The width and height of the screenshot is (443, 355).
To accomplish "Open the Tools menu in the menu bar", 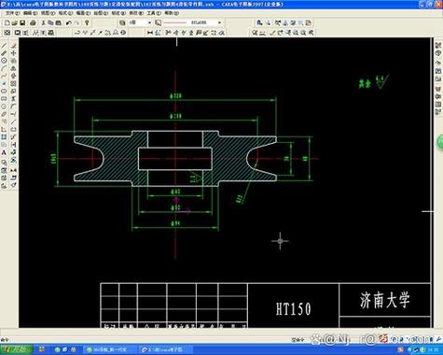I will coord(154,13).
